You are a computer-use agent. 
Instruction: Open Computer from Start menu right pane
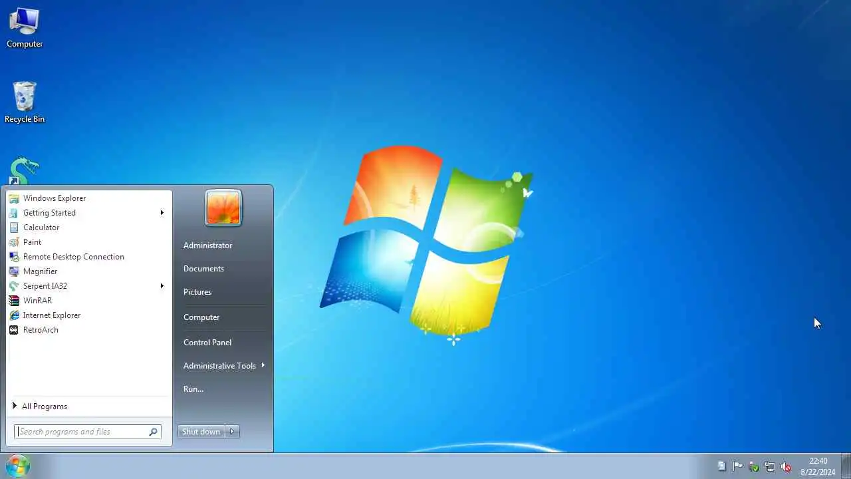tap(201, 317)
